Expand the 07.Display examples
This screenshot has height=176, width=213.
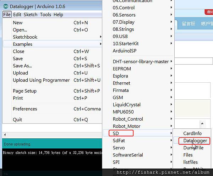pyautogui.click(x=138, y=22)
